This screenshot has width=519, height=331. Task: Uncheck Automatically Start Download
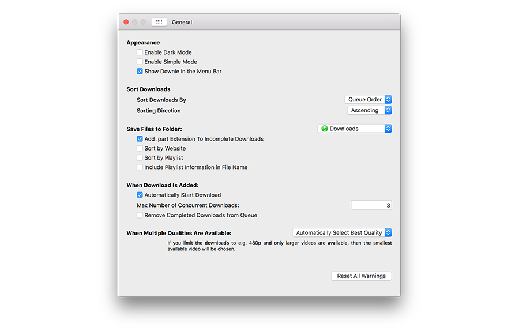pyautogui.click(x=140, y=195)
